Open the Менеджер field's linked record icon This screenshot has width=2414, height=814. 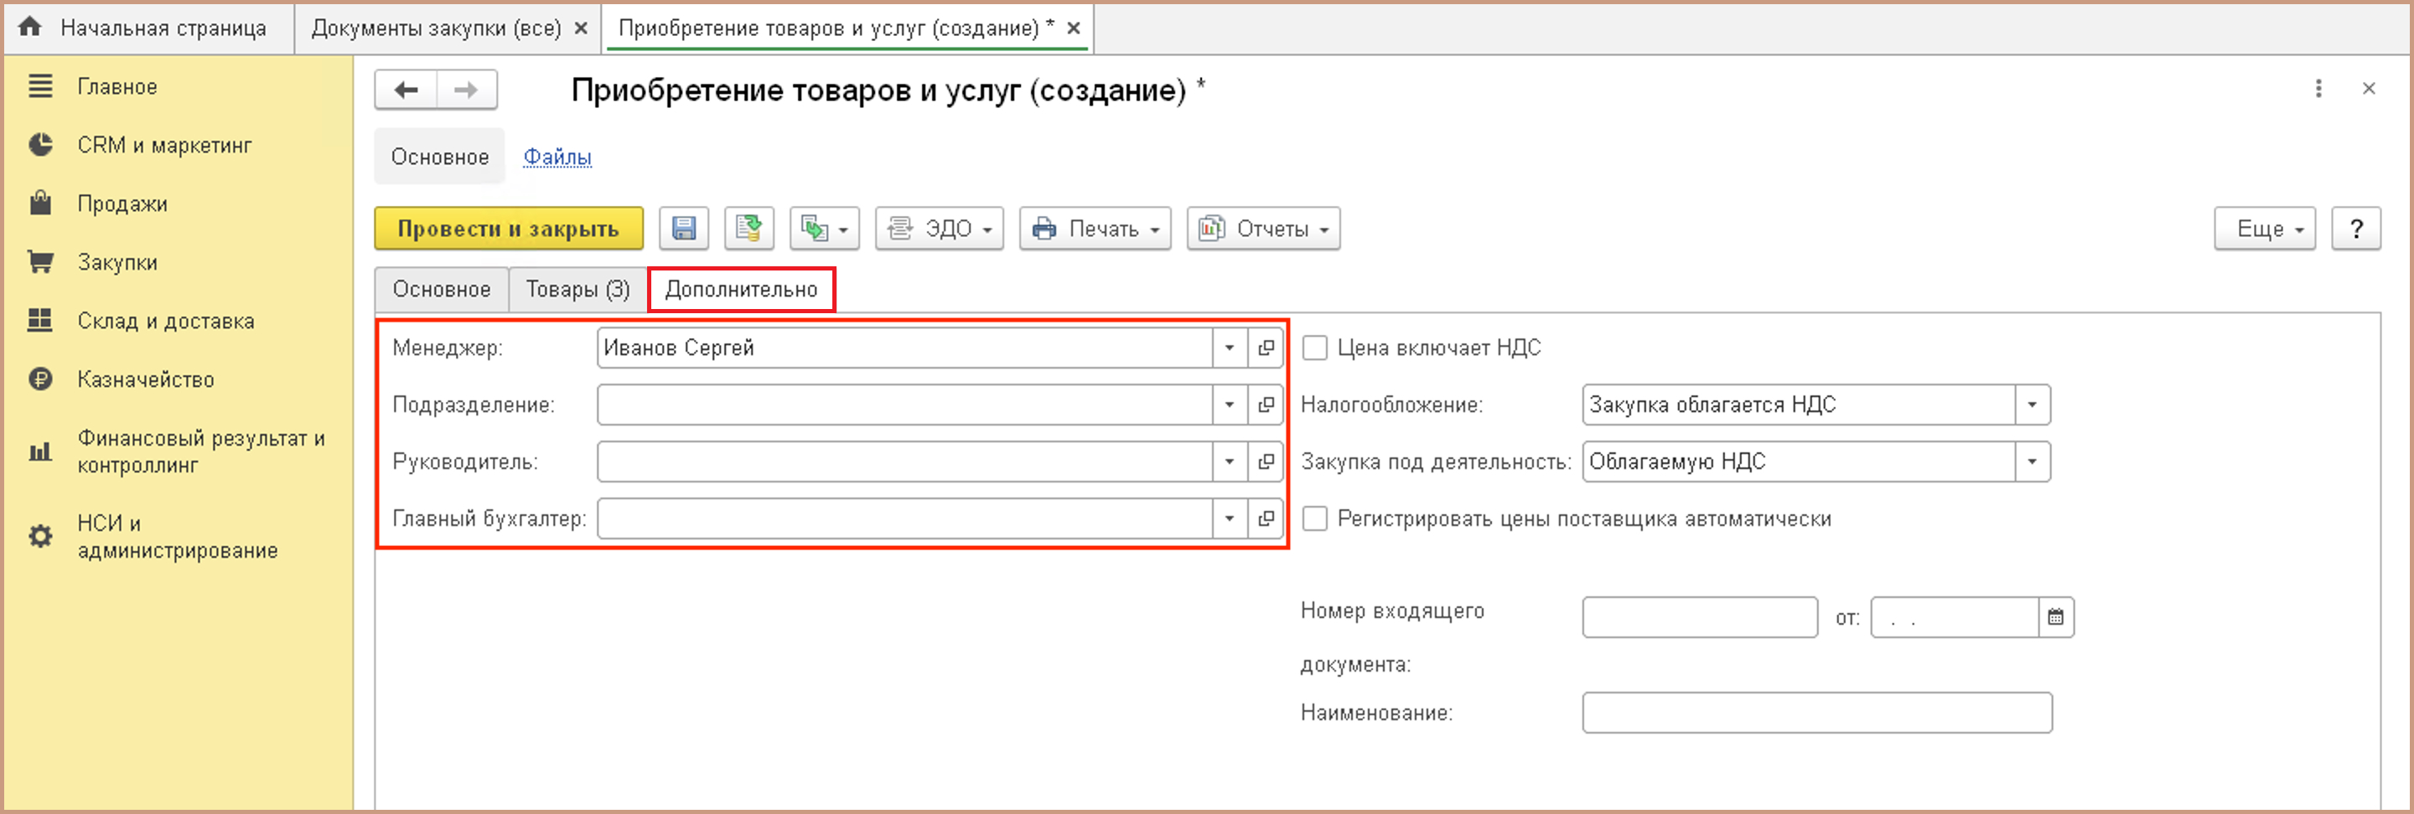[x=1265, y=348]
